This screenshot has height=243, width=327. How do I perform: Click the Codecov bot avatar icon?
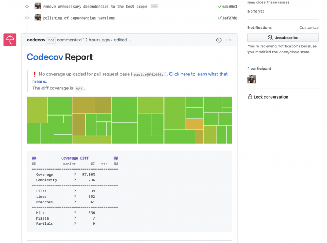tap(10, 40)
